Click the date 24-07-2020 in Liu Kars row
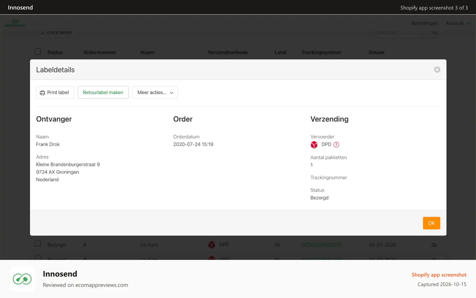The width and height of the screenshot is (476, 298). [382, 245]
